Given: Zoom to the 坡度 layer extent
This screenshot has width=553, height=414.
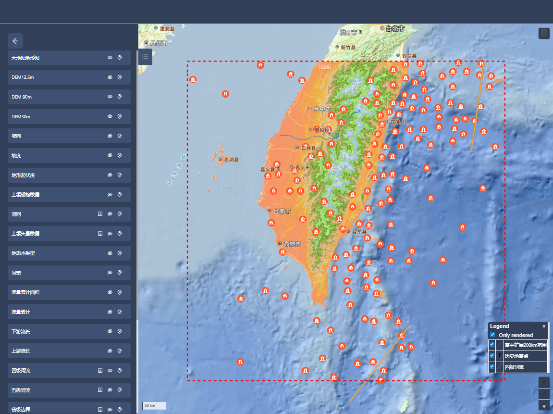Looking at the screenshot, I should click(120, 155).
